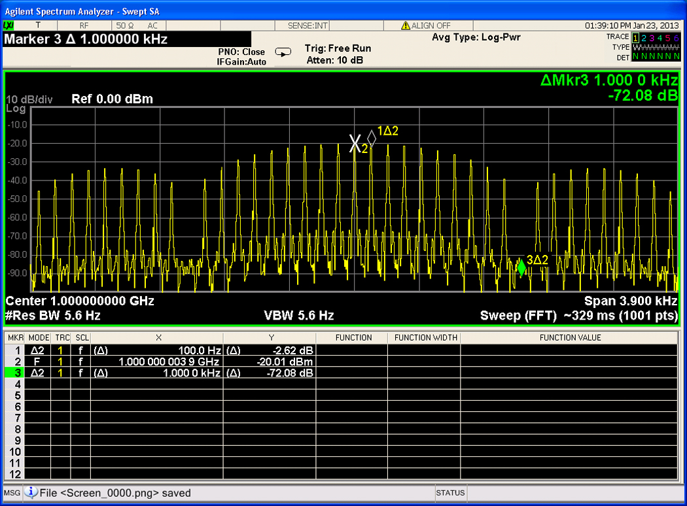Click the AC coupling indicator
This screenshot has height=506, width=687.
tap(152, 25)
